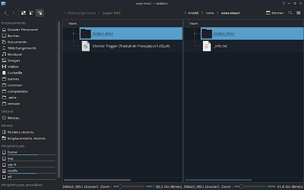Screen dimensions: 304x190
Task: Open breadcrumb chevron before roms
Action: click(202, 13)
